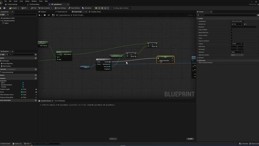
Task: Add new graph with plus icon
Action: [x=36, y=58]
